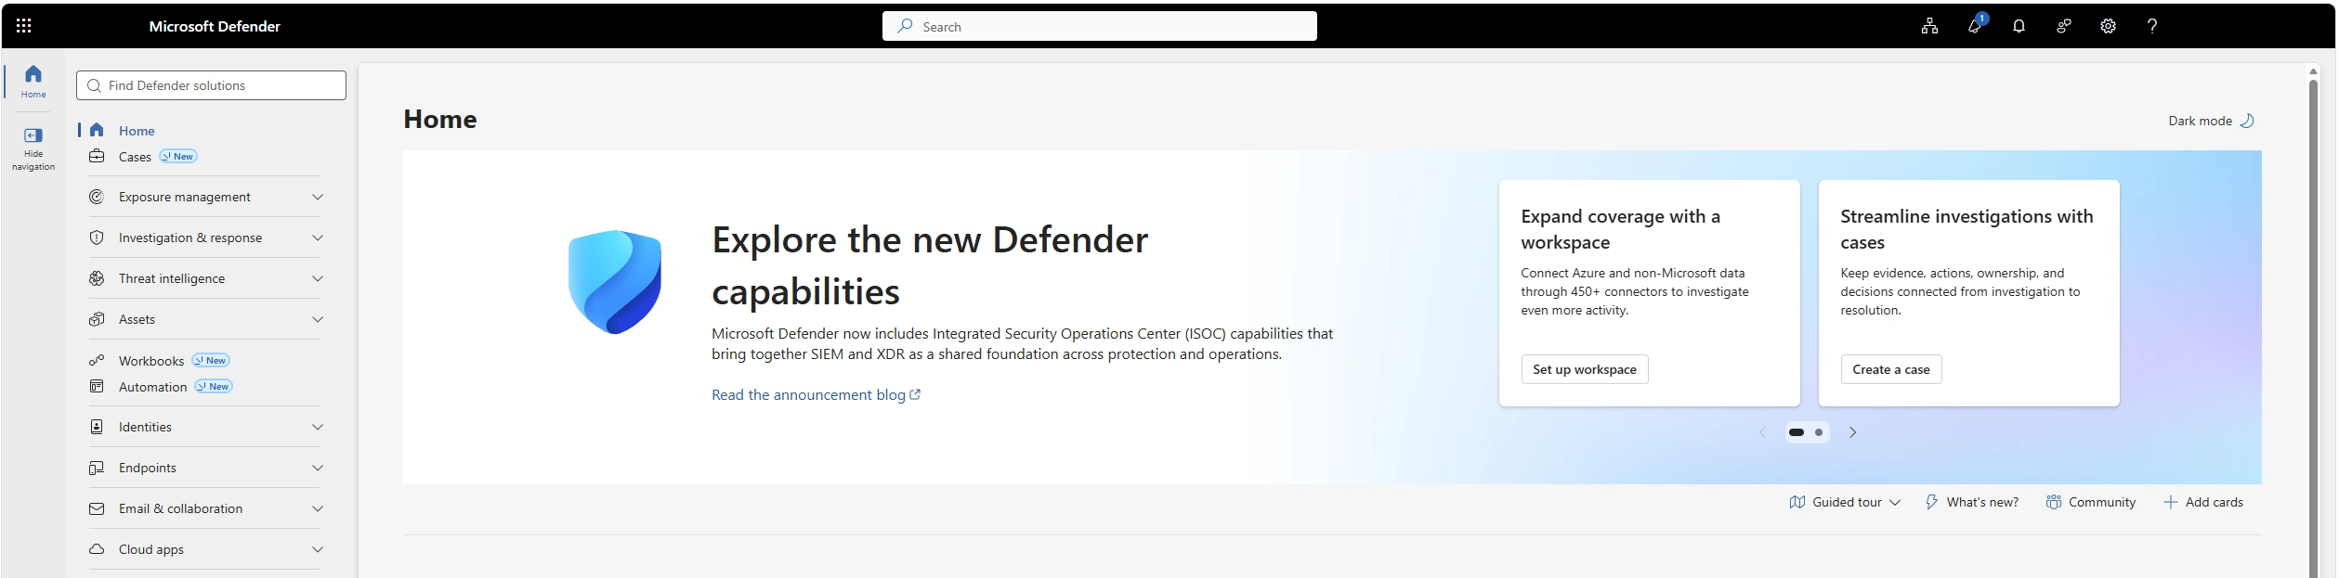Screen dimensions: 2339x578
Task: Focus the Find Defender solutions field
Action: [211, 85]
